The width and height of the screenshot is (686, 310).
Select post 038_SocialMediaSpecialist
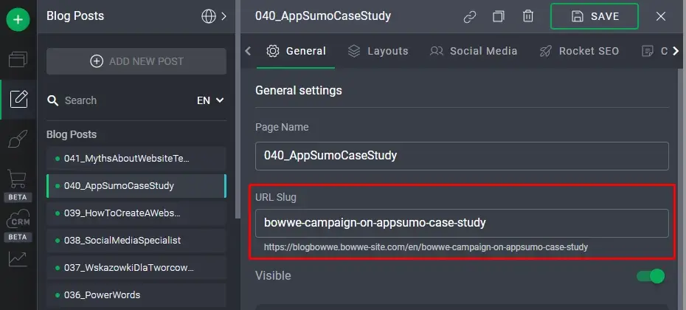click(136, 241)
